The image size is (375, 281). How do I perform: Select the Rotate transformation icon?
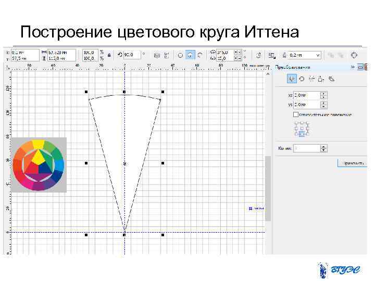pyautogui.click(x=302, y=79)
